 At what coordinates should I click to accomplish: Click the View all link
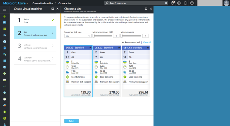tap(147, 42)
